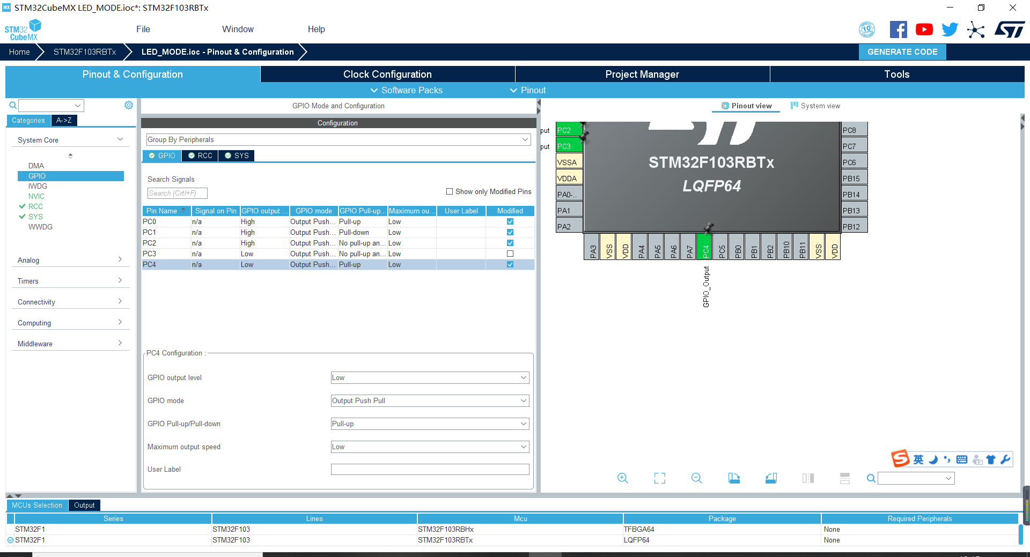1030x557 pixels.
Task: Click the ST logo icon
Action: point(1010,29)
